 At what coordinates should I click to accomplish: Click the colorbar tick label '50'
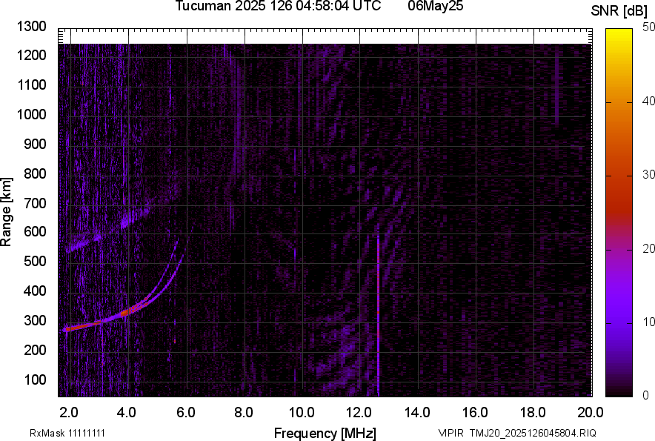tap(648, 27)
